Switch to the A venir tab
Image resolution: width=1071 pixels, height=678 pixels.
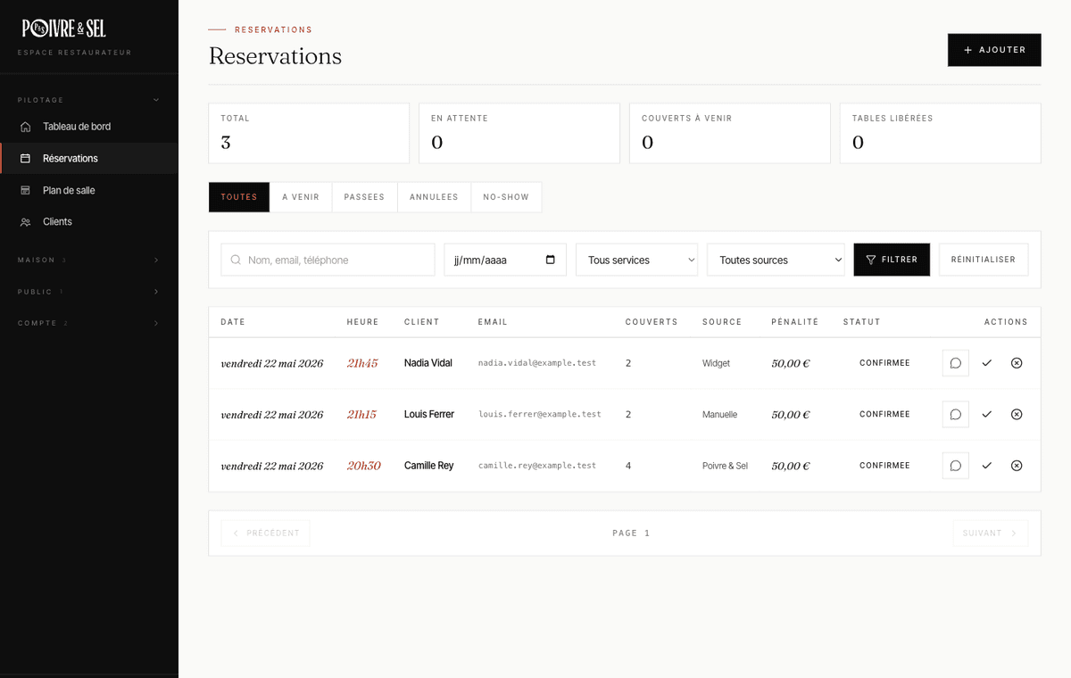301,197
